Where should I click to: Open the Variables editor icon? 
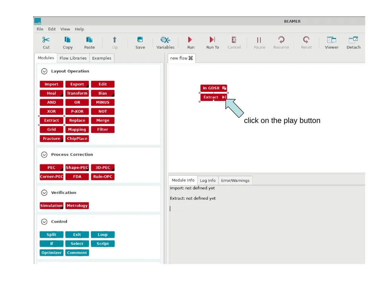coord(165,40)
